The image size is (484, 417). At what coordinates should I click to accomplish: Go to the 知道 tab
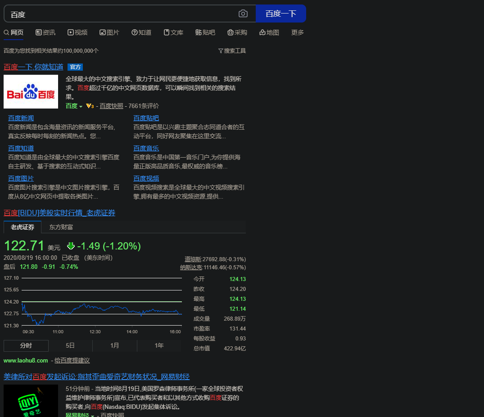click(x=141, y=32)
